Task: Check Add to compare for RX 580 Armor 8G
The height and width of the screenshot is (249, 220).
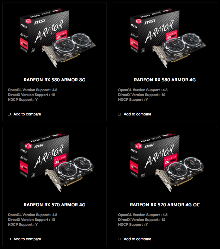Action: 9,114
